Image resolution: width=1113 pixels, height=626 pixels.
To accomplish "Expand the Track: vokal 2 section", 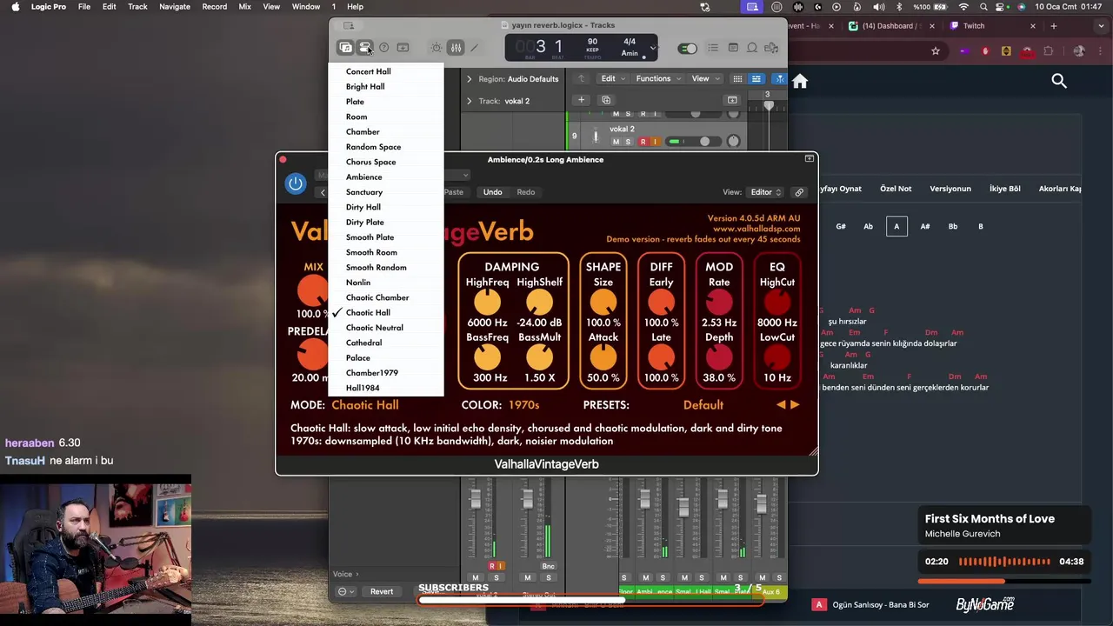I will 469,101.
